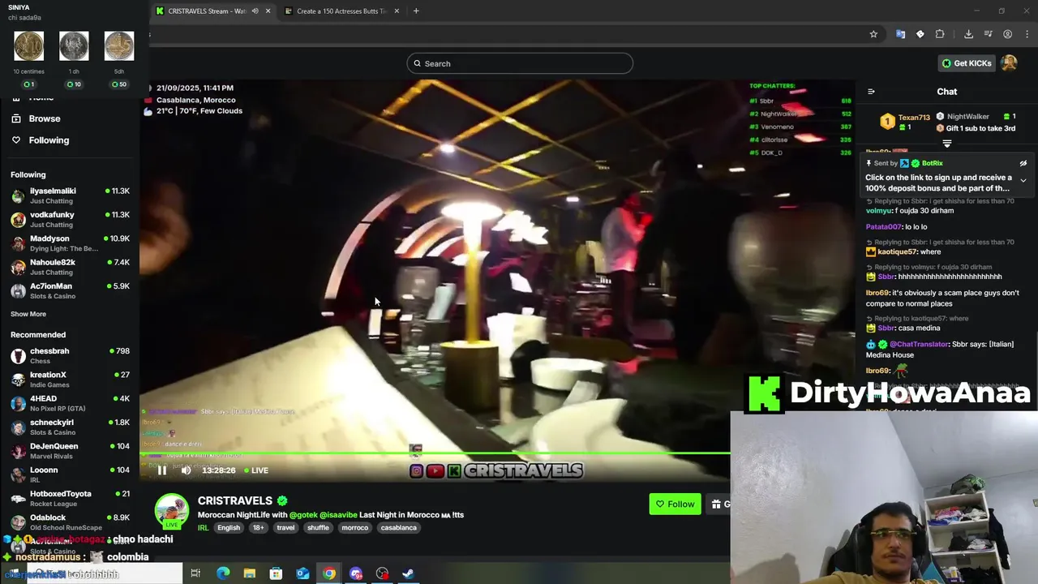Open vodkafunky followed channel
This screenshot has height=584, width=1038.
[70, 219]
